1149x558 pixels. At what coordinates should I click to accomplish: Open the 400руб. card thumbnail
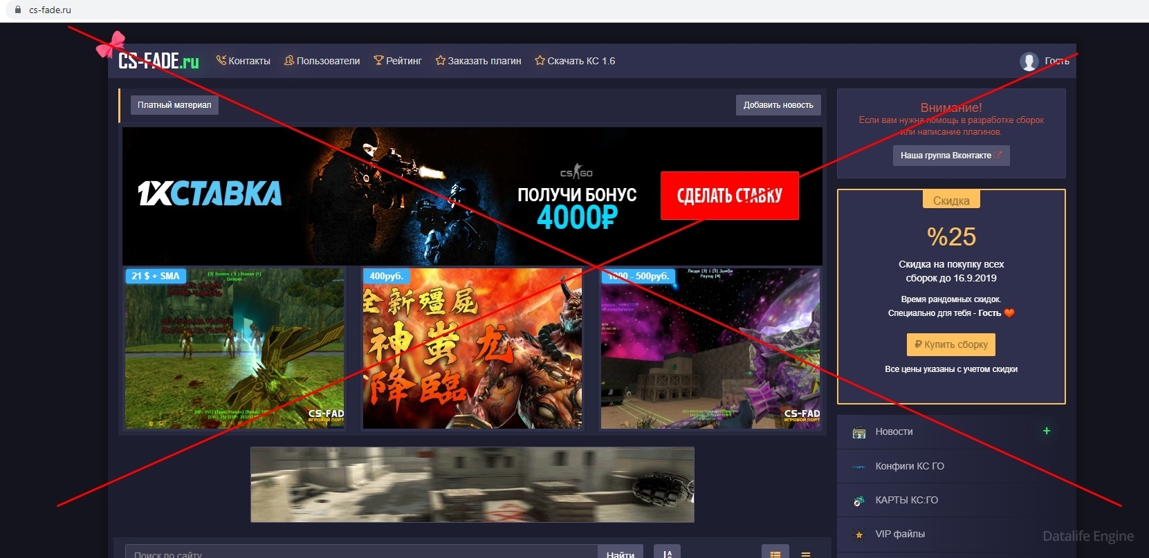click(x=472, y=348)
